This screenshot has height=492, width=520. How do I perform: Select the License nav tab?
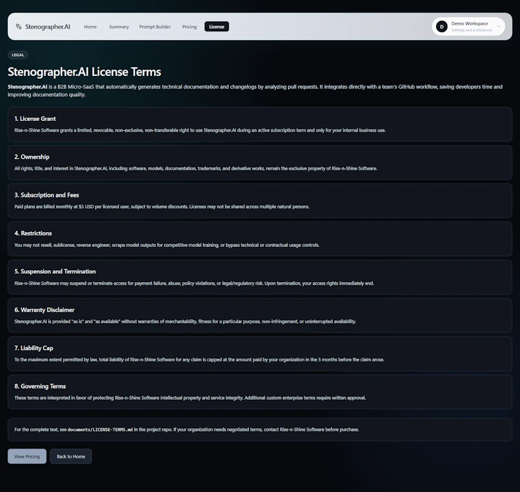click(x=216, y=27)
